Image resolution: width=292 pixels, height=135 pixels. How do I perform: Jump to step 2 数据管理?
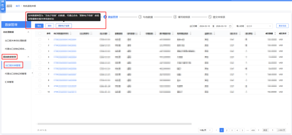pos(111,17)
